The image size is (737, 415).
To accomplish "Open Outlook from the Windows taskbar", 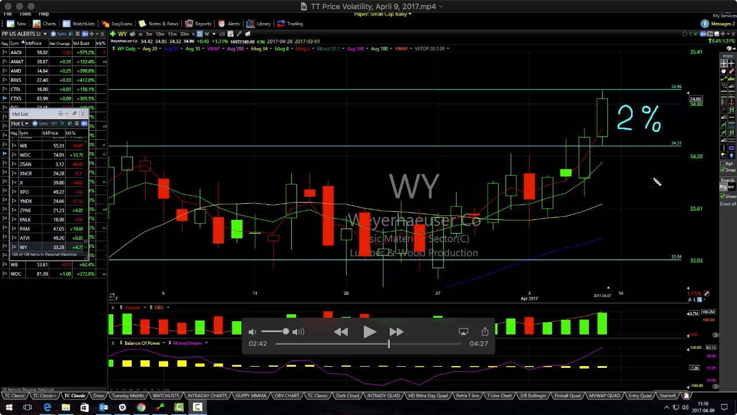I will 103,408.
